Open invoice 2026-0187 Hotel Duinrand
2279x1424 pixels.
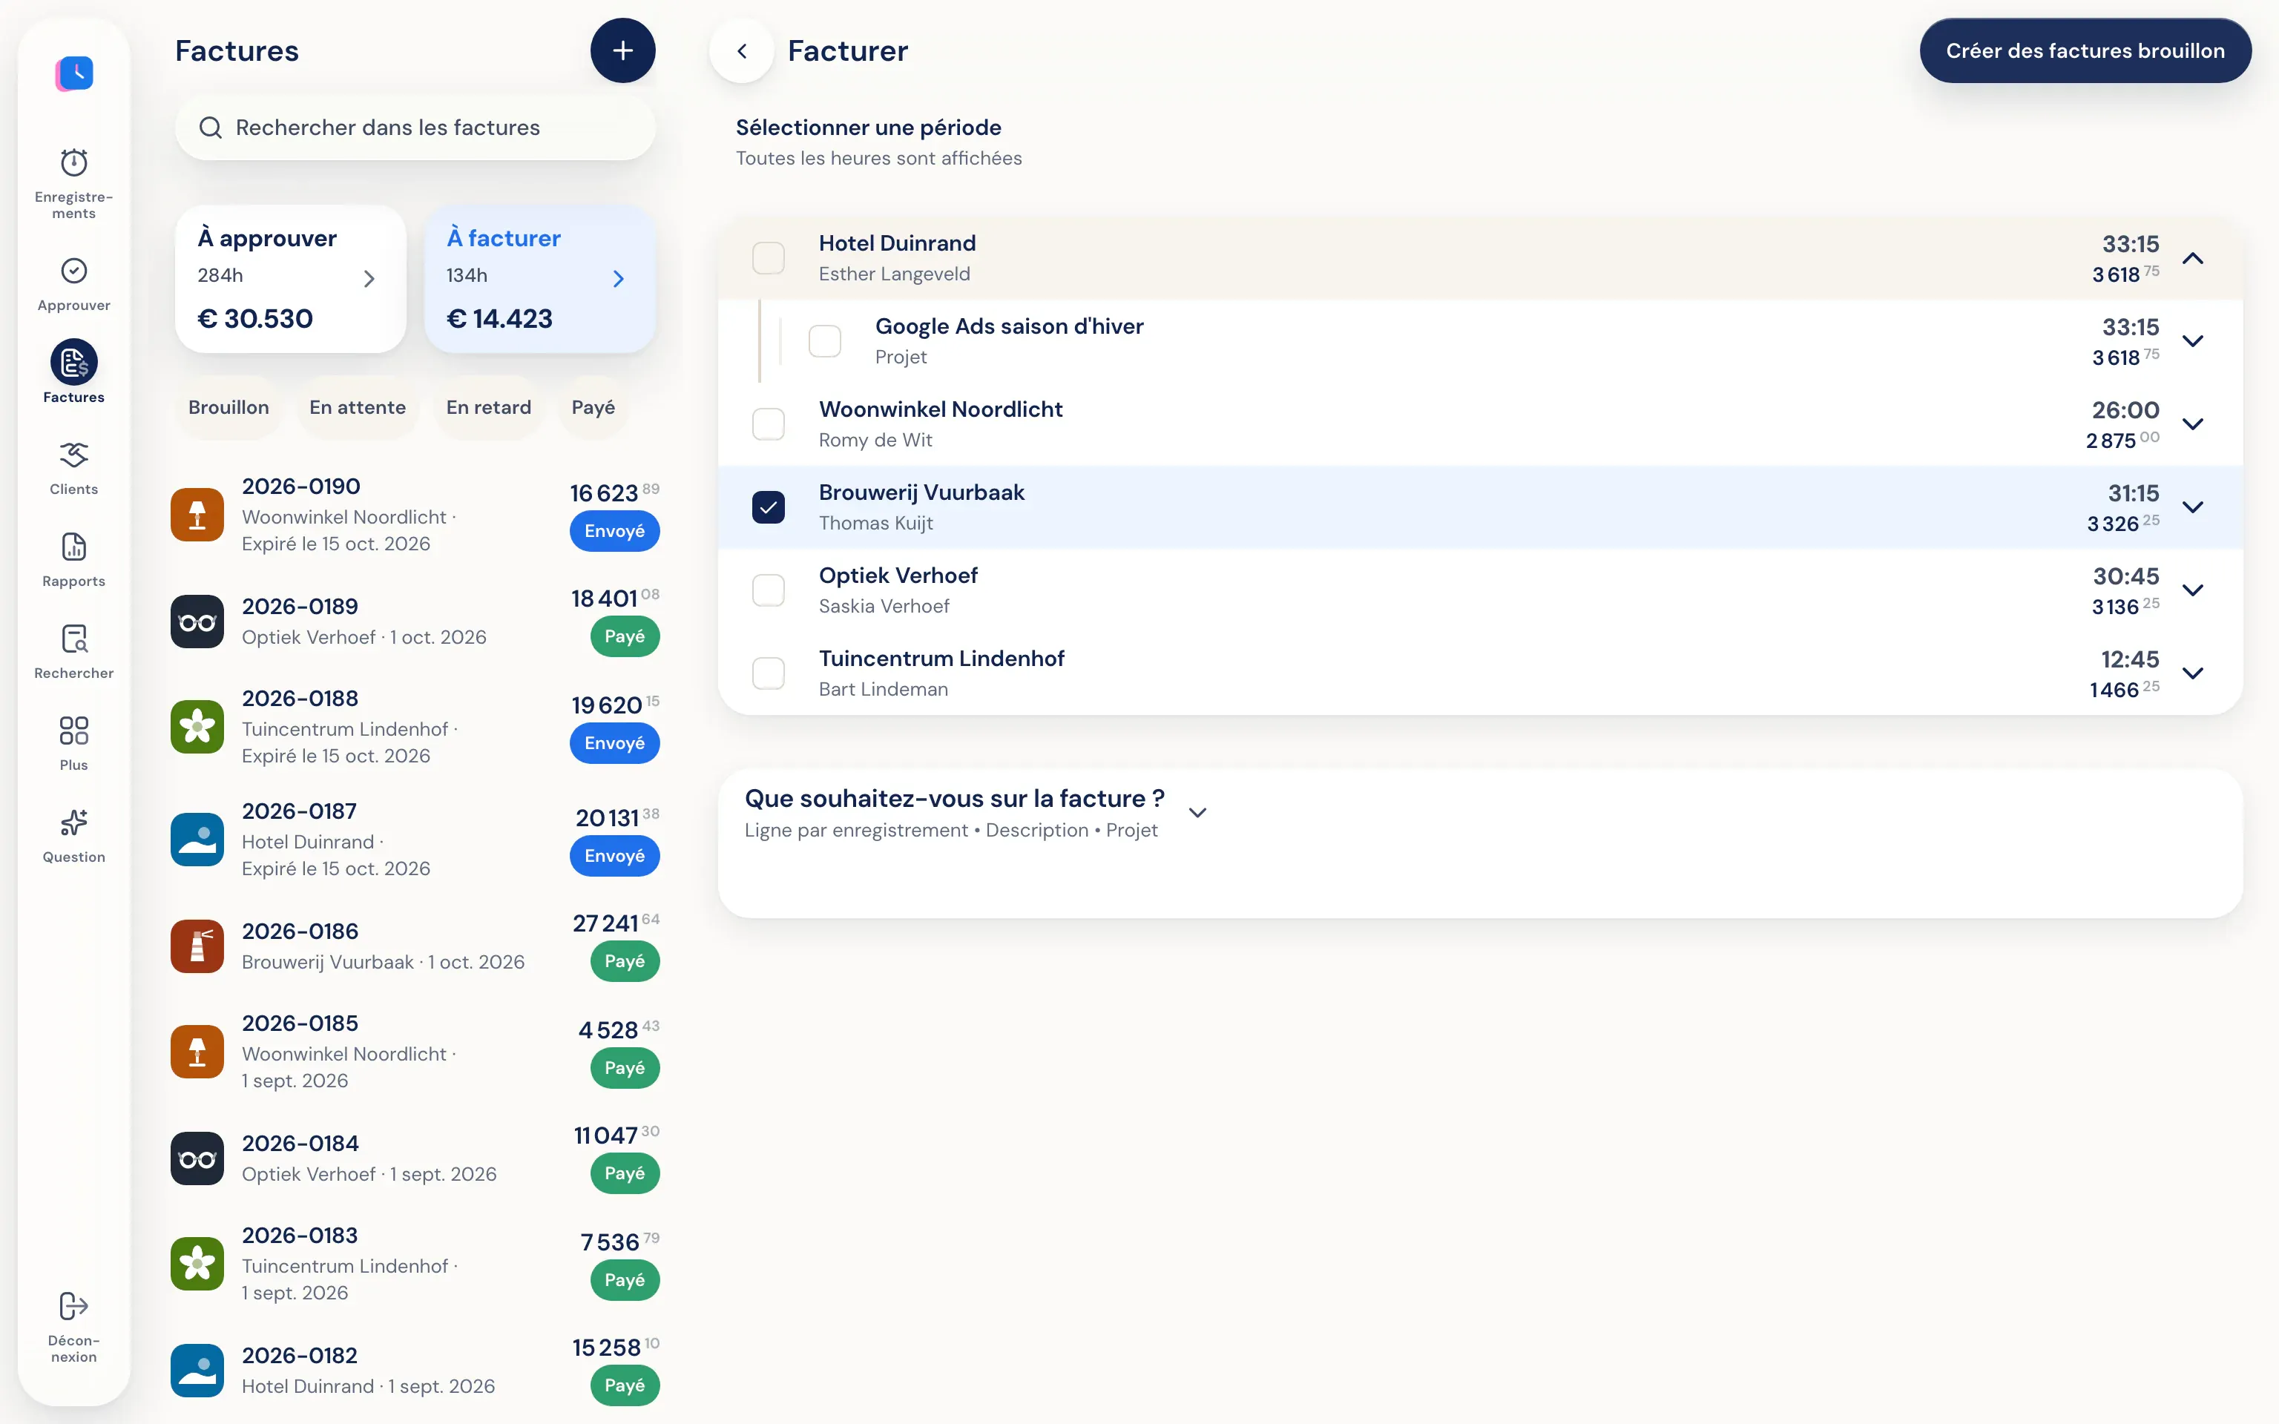(415, 839)
